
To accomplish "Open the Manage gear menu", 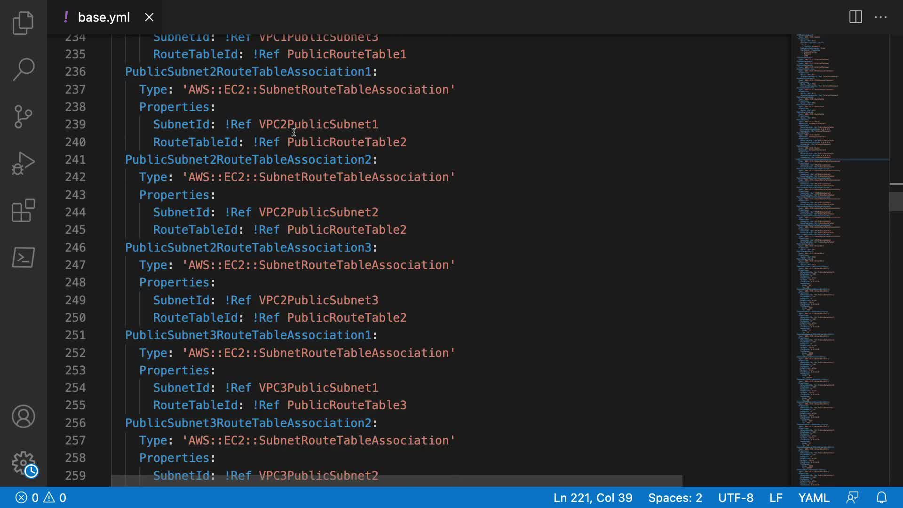I will tap(23, 463).
